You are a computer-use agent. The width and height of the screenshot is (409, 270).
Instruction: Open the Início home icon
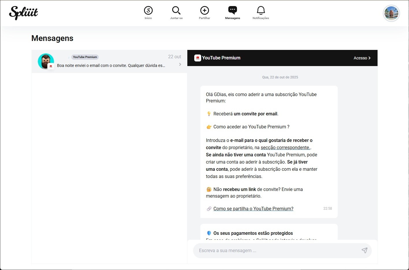(x=148, y=11)
